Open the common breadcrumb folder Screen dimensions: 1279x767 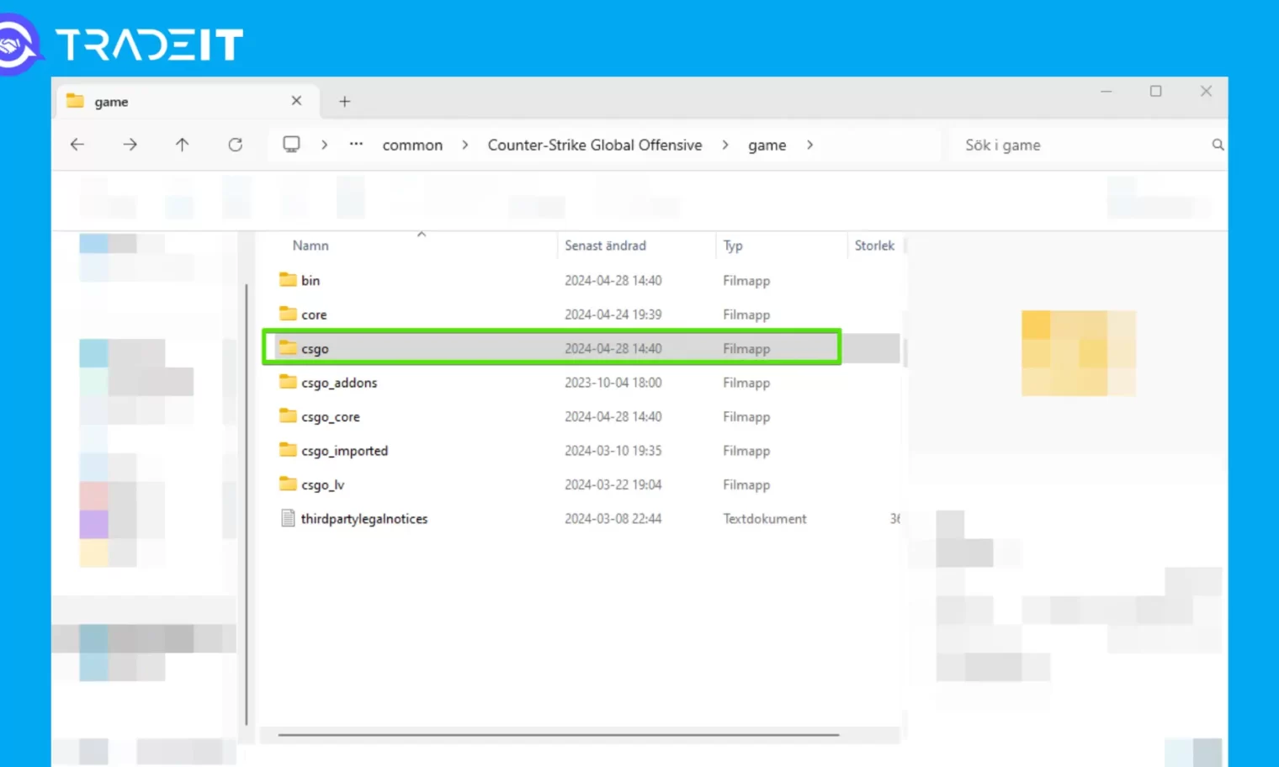click(x=412, y=145)
